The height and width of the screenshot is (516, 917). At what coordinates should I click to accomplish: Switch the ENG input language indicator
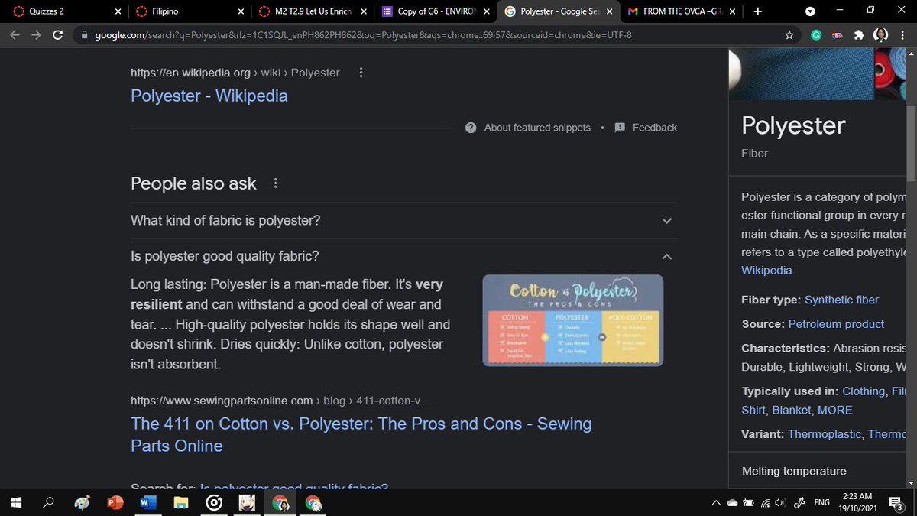pos(821,503)
